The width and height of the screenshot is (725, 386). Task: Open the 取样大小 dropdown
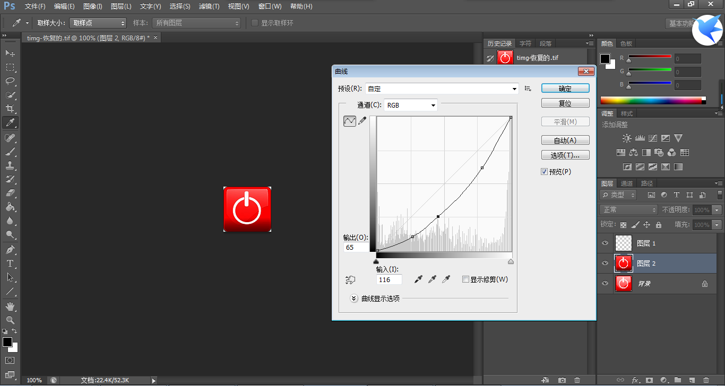point(98,23)
